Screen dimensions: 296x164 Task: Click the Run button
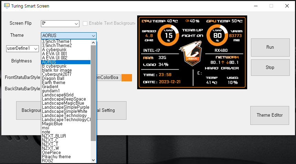[270, 47]
